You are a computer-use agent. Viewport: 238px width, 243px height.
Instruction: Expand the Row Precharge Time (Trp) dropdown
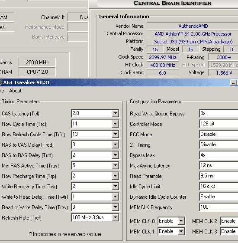click(115, 176)
